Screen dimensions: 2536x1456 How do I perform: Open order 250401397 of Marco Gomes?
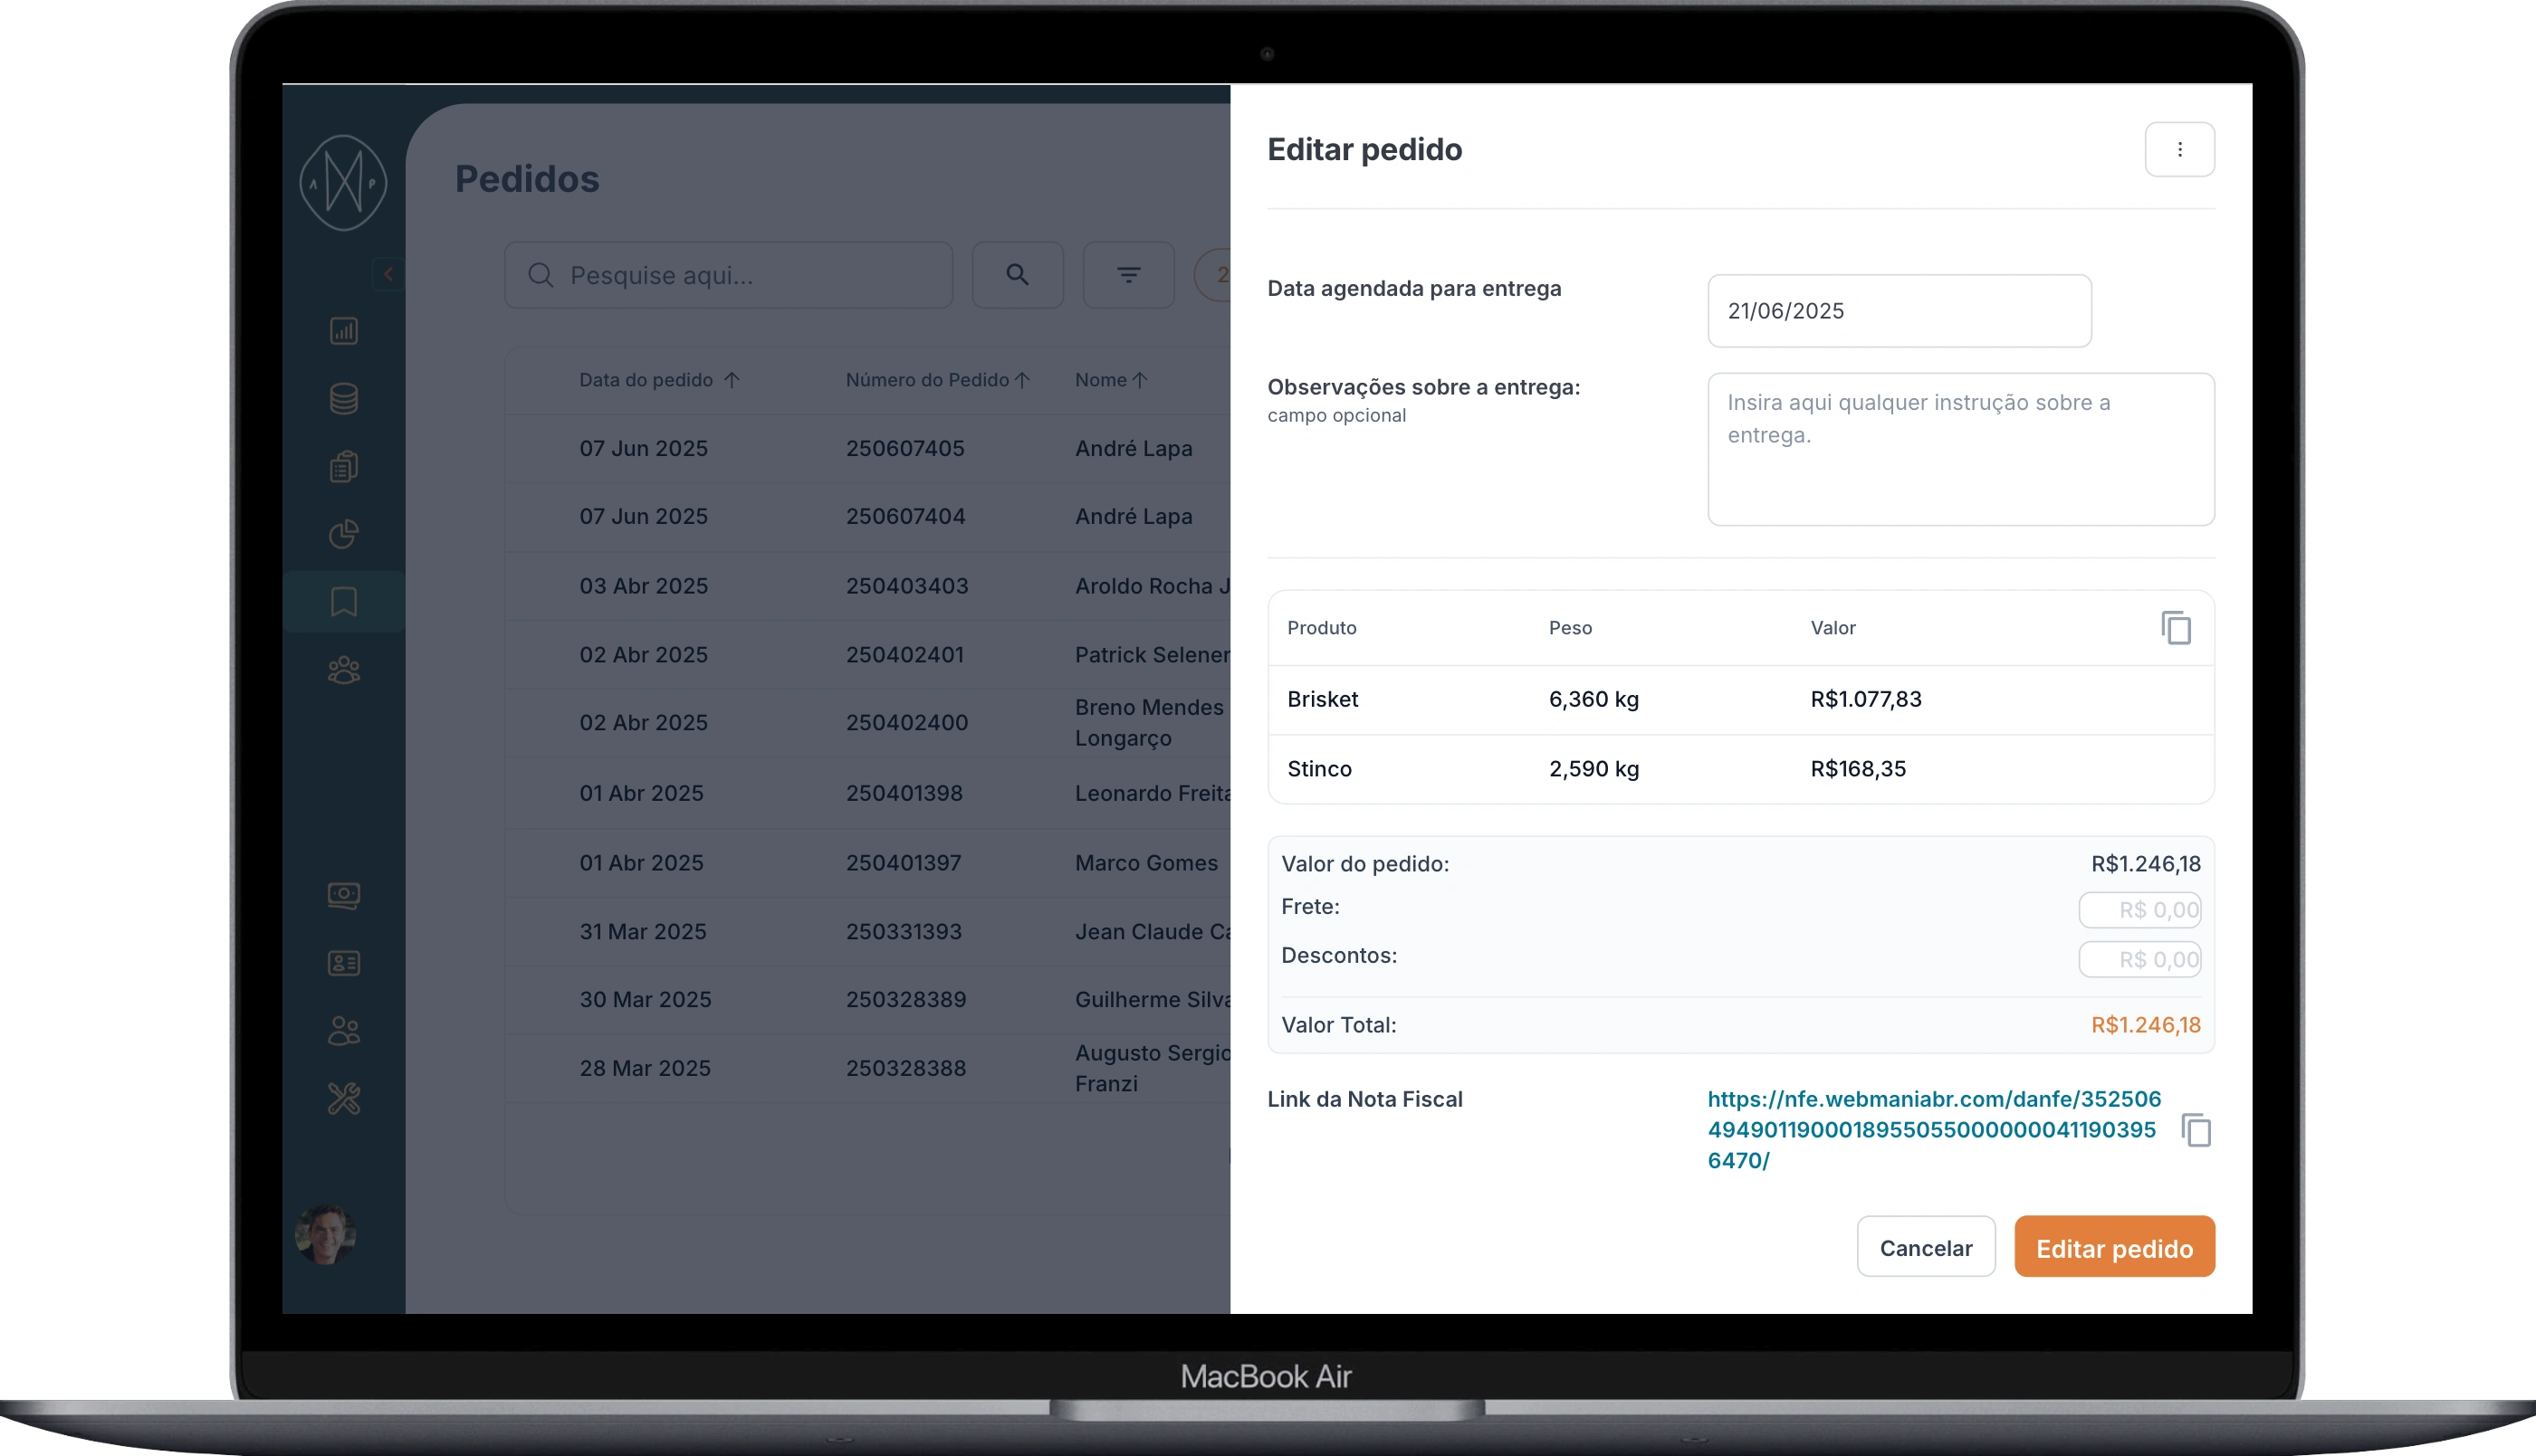(867, 863)
